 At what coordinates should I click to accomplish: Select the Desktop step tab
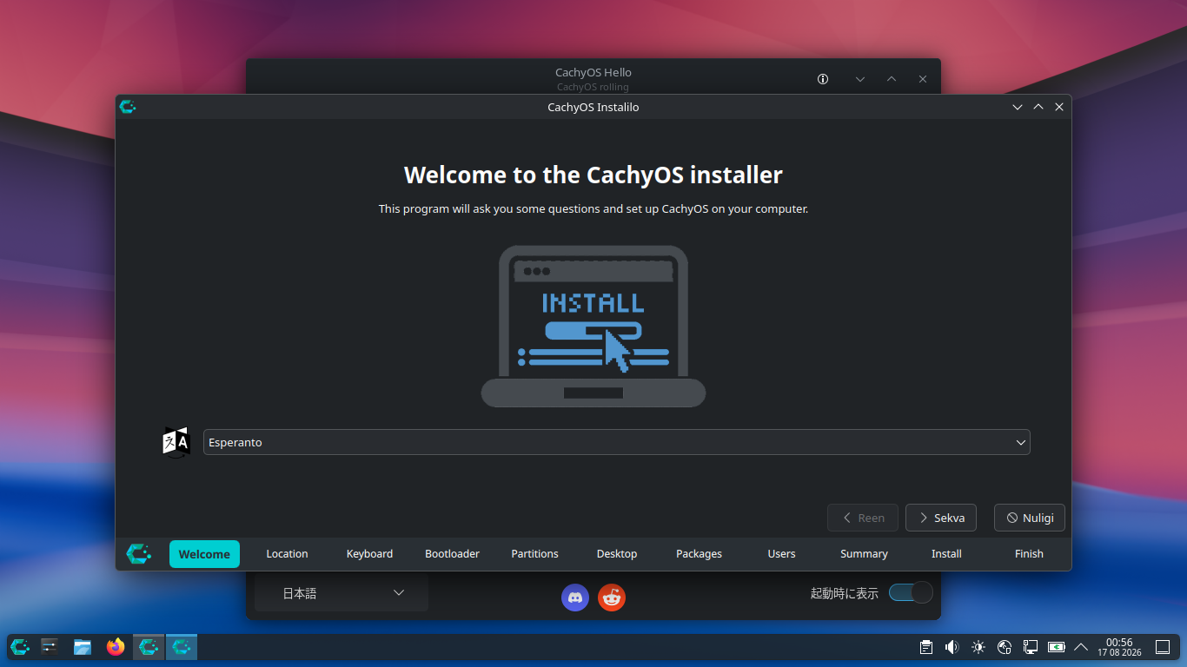pos(617,554)
